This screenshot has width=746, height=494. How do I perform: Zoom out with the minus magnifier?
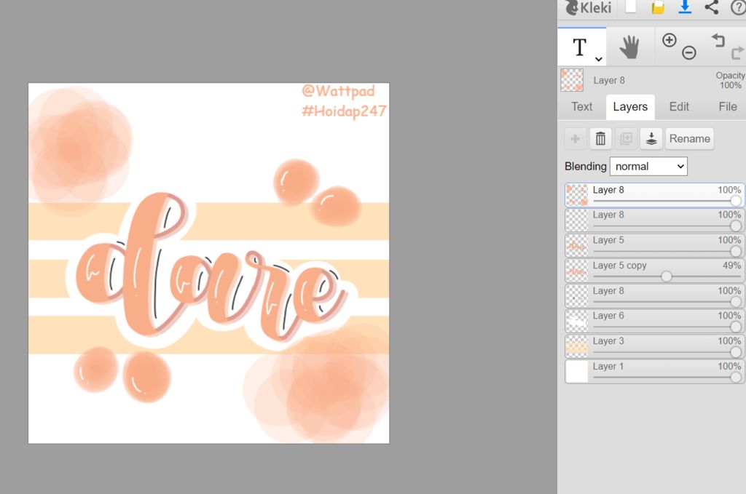(689, 52)
